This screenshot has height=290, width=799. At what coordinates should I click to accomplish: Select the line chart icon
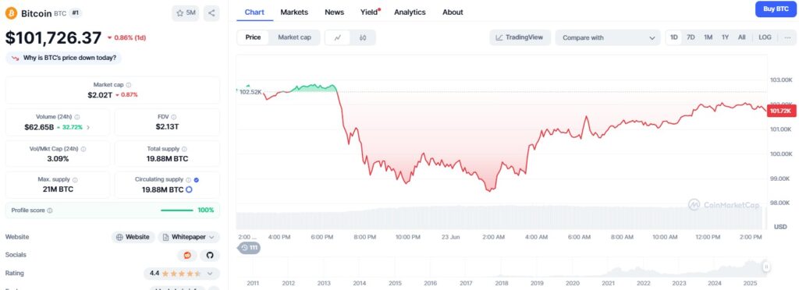[x=339, y=37]
